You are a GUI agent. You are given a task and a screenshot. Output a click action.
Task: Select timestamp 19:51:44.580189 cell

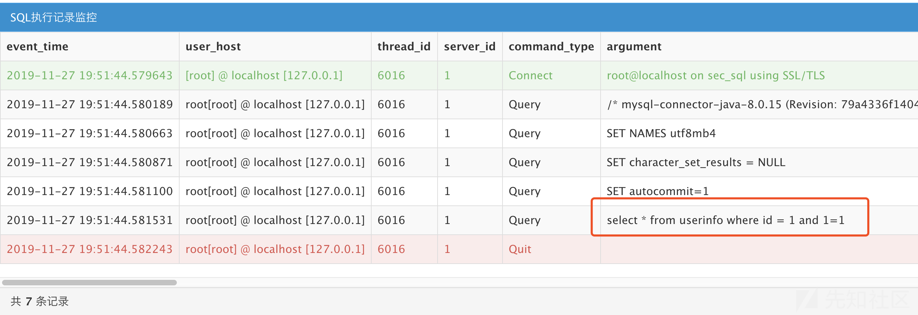coord(89,104)
